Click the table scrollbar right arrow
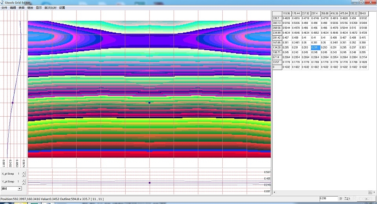This screenshot has width=377, height=204. point(374,192)
